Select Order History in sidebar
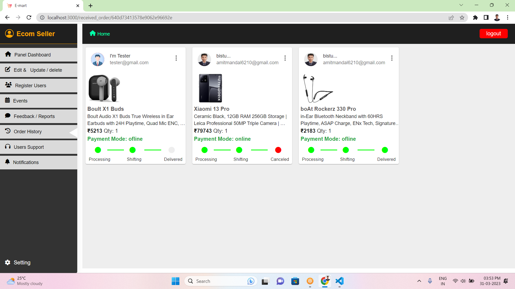Viewport: 515px width, 289px height. tap(28, 131)
